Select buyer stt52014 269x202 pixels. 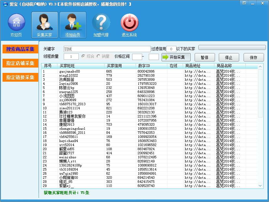tap(67, 145)
